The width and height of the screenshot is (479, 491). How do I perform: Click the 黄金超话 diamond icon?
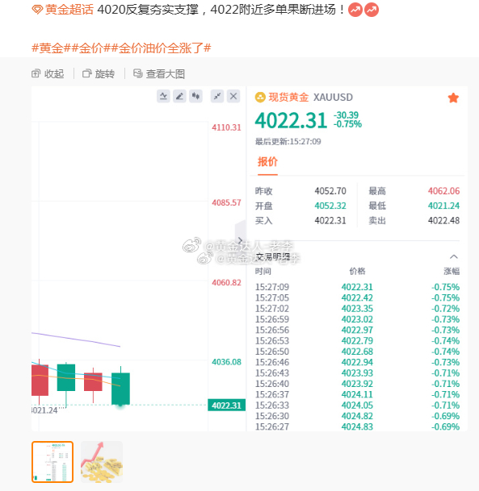tap(37, 10)
